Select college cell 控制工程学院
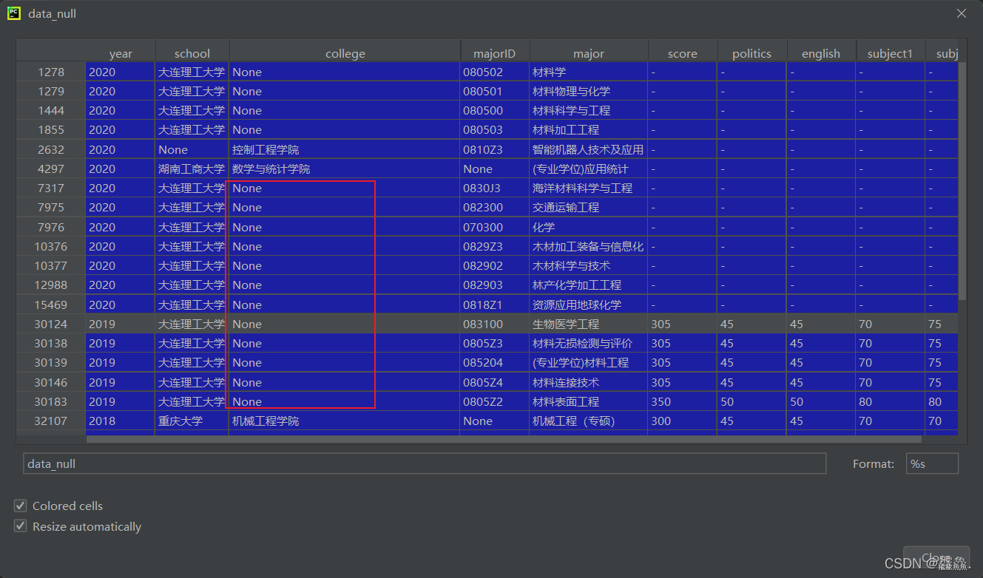This screenshot has width=983, height=578. pos(345,149)
